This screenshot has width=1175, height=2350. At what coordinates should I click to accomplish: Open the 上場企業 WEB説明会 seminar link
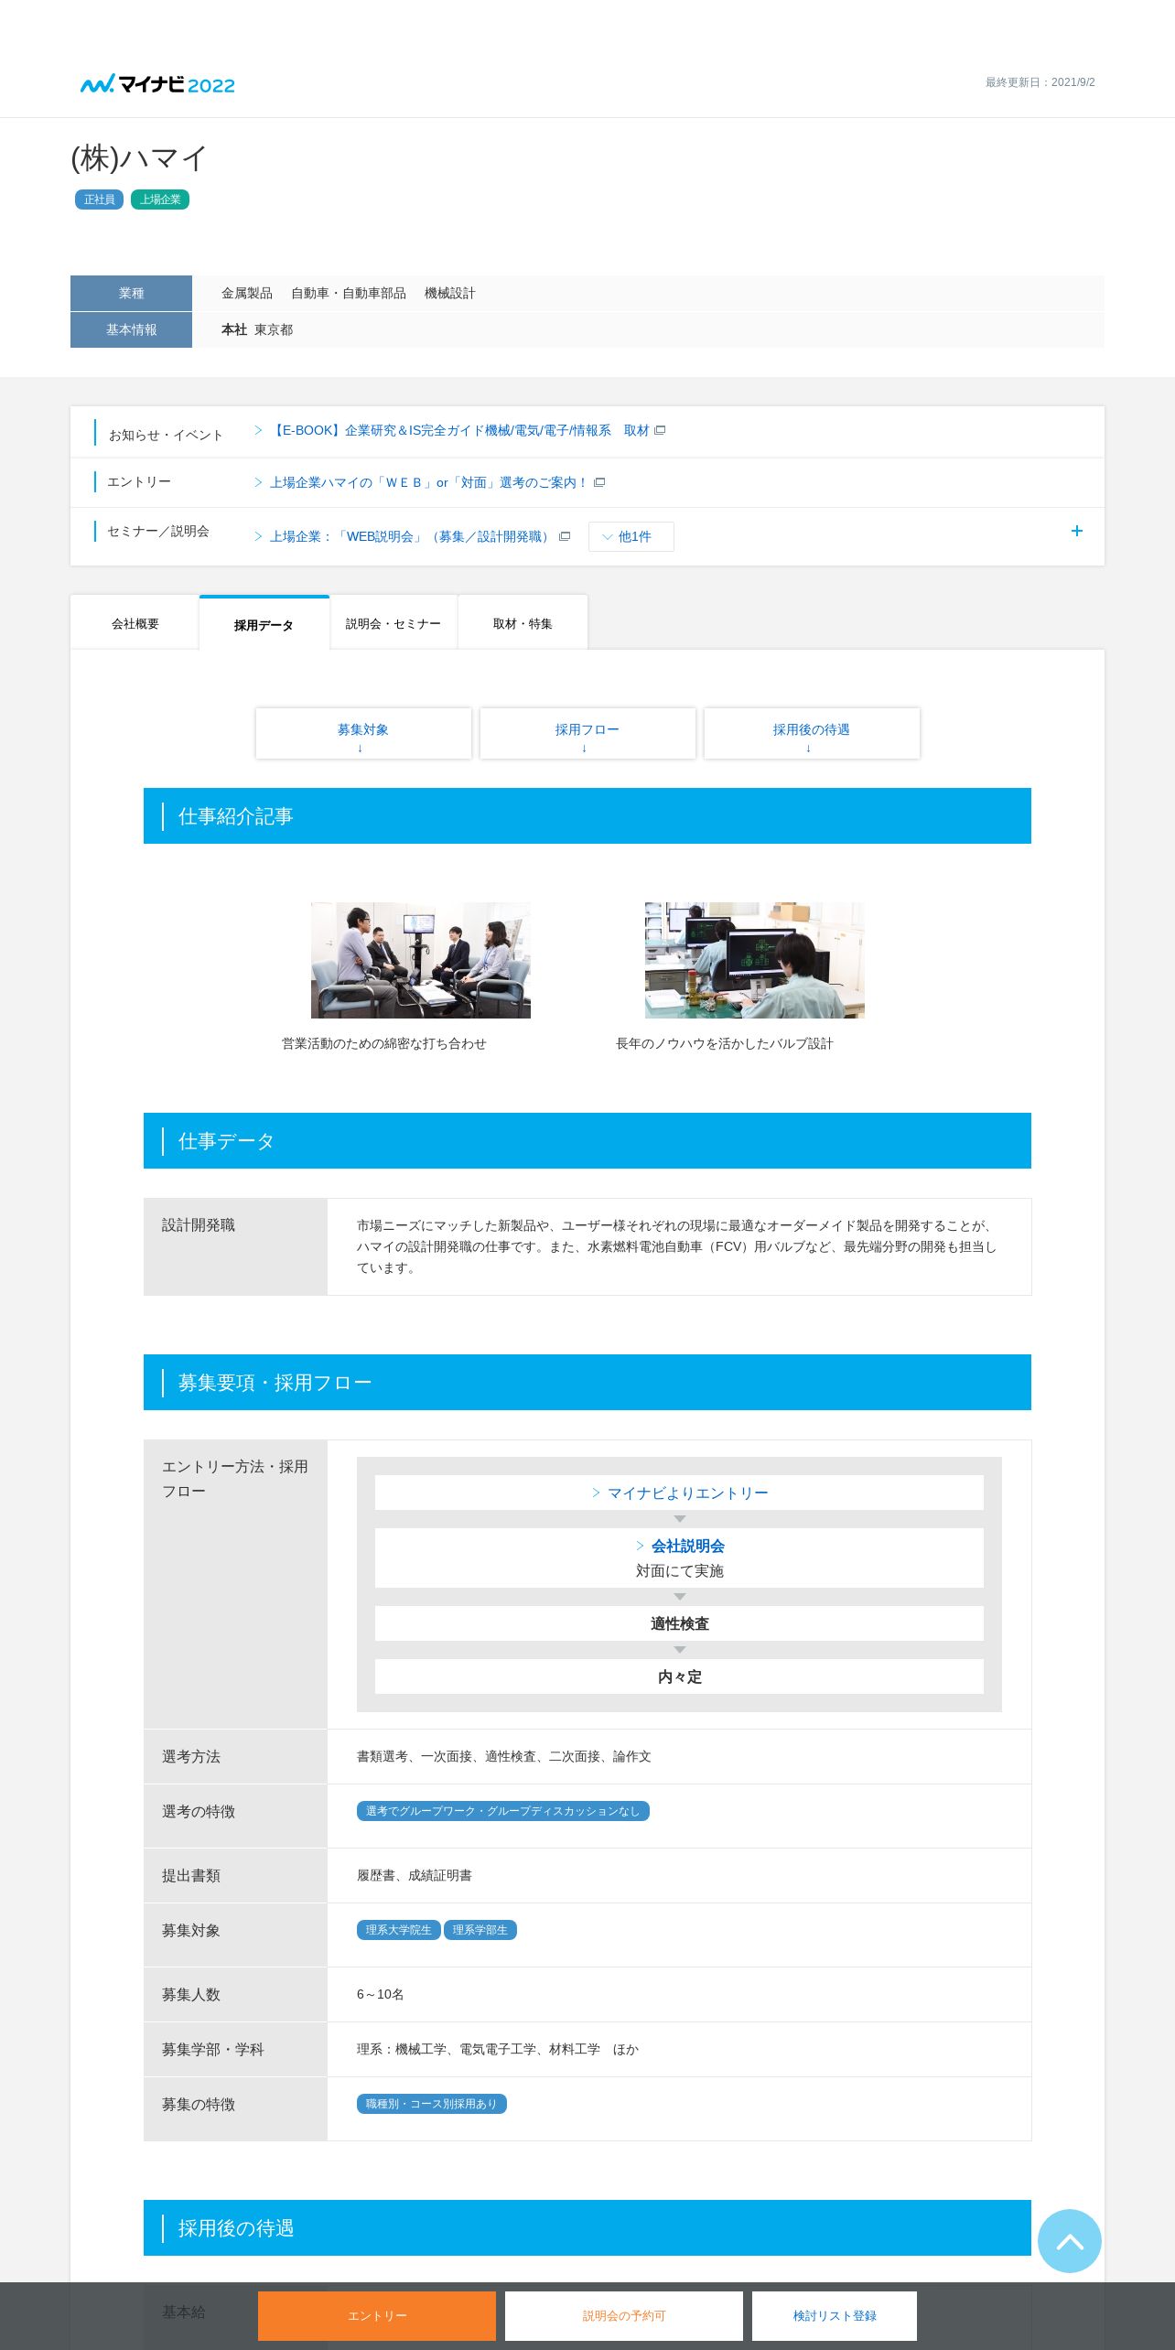point(411,536)
